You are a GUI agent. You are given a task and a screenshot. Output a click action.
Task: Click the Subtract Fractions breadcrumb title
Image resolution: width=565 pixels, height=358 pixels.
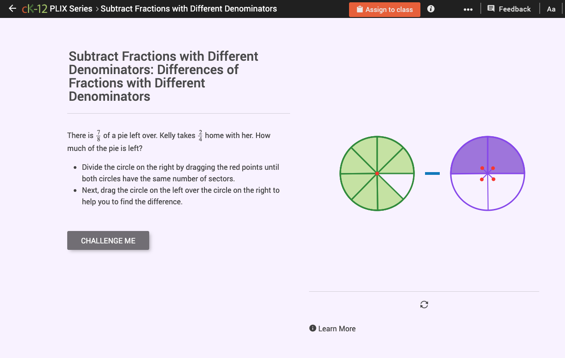[189, 8]
